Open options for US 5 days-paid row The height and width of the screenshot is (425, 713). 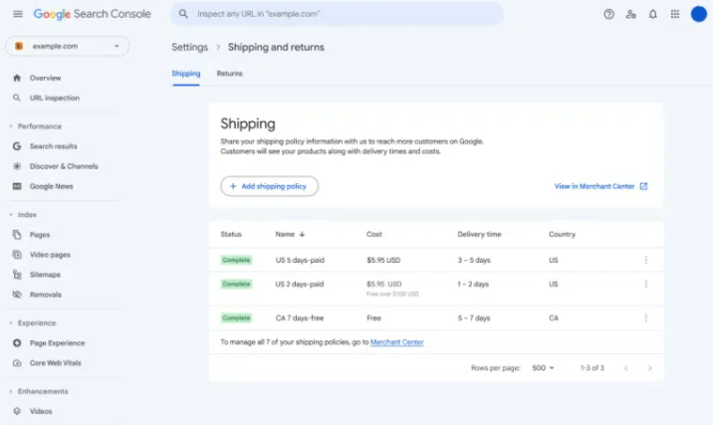pyautogui.click(x=645, y=260)
